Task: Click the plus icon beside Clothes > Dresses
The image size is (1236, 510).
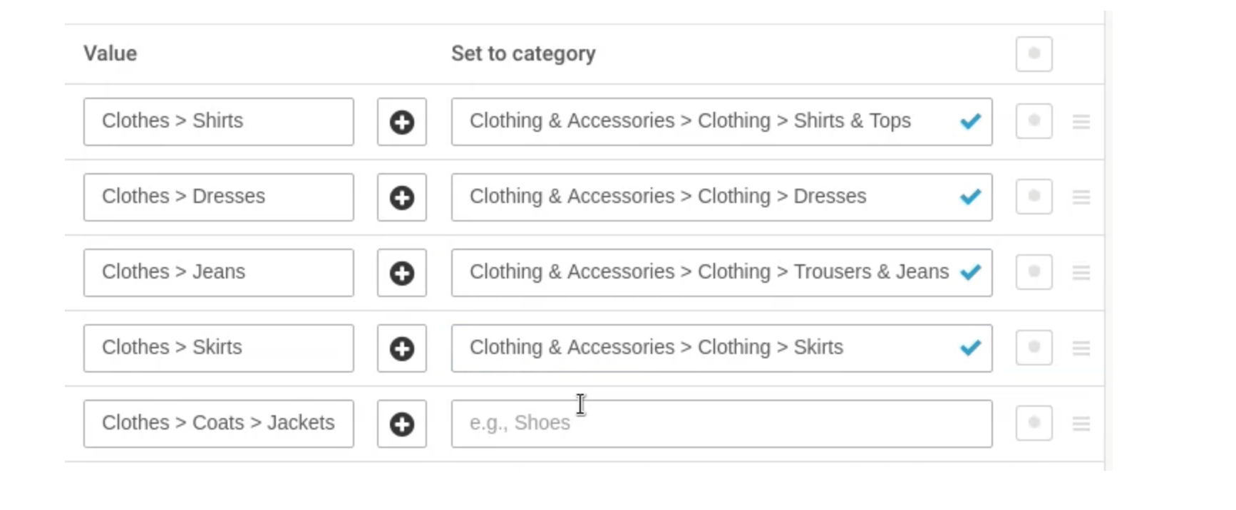Action: pyautogui.click(x=401, y=197)
